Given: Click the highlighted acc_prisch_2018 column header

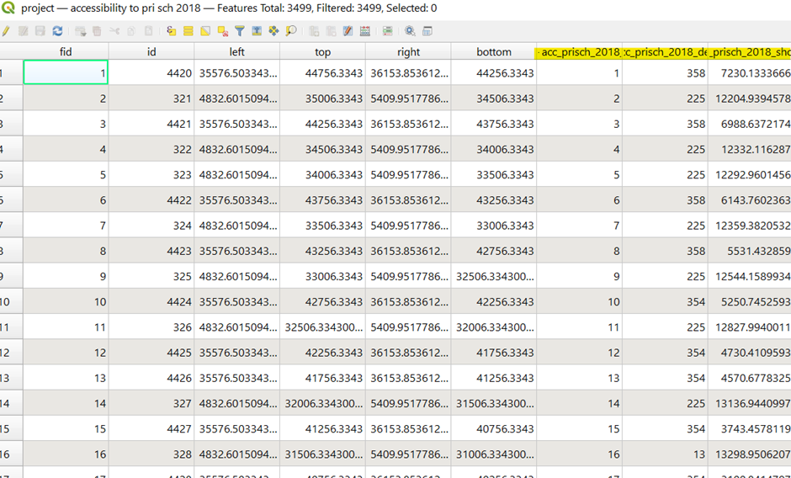Looking at the screenshot, I should click(x=579, y=51).
